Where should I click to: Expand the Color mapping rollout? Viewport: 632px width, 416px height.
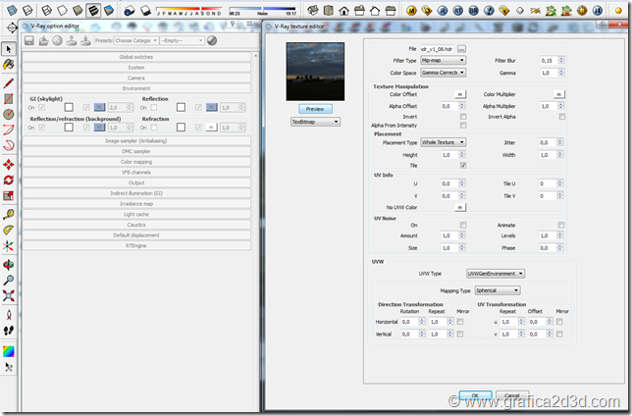pyautogui.click(x=136, y=162)
